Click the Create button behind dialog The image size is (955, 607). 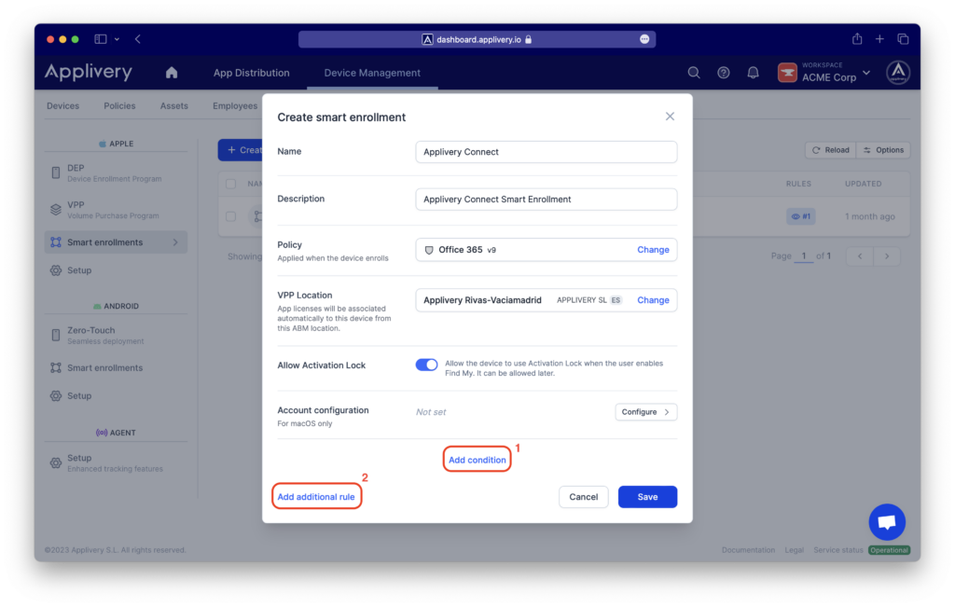pos(241,150)
